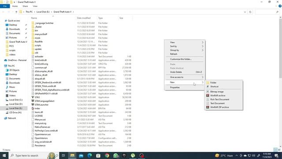Click This PC in breadcrumb path
Screen dimensions: 282x159
click(29, 12)
